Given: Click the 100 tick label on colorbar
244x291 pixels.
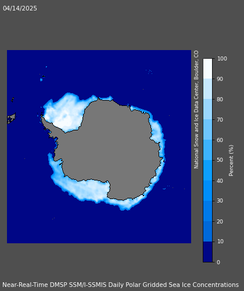Looking at the screenshot, I should coord(222,59).
